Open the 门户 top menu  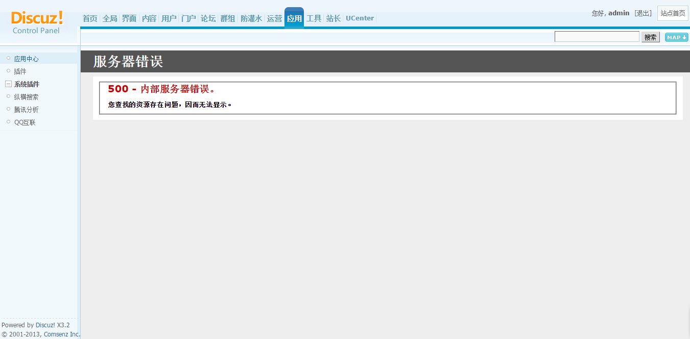(188, 18)
